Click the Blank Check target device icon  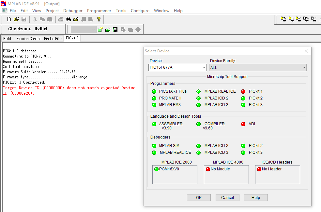[313, 19]
